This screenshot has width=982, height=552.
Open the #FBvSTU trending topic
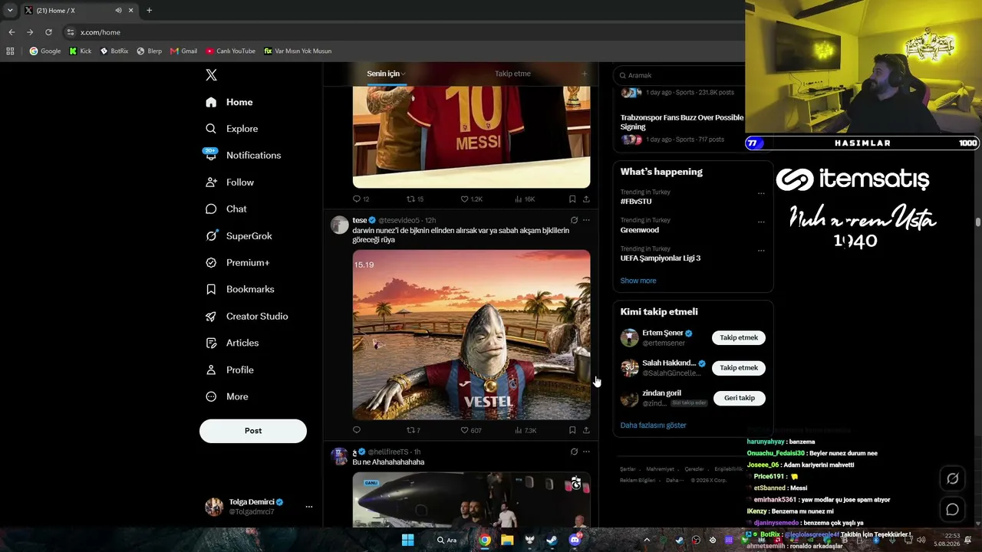coord(636,202)
